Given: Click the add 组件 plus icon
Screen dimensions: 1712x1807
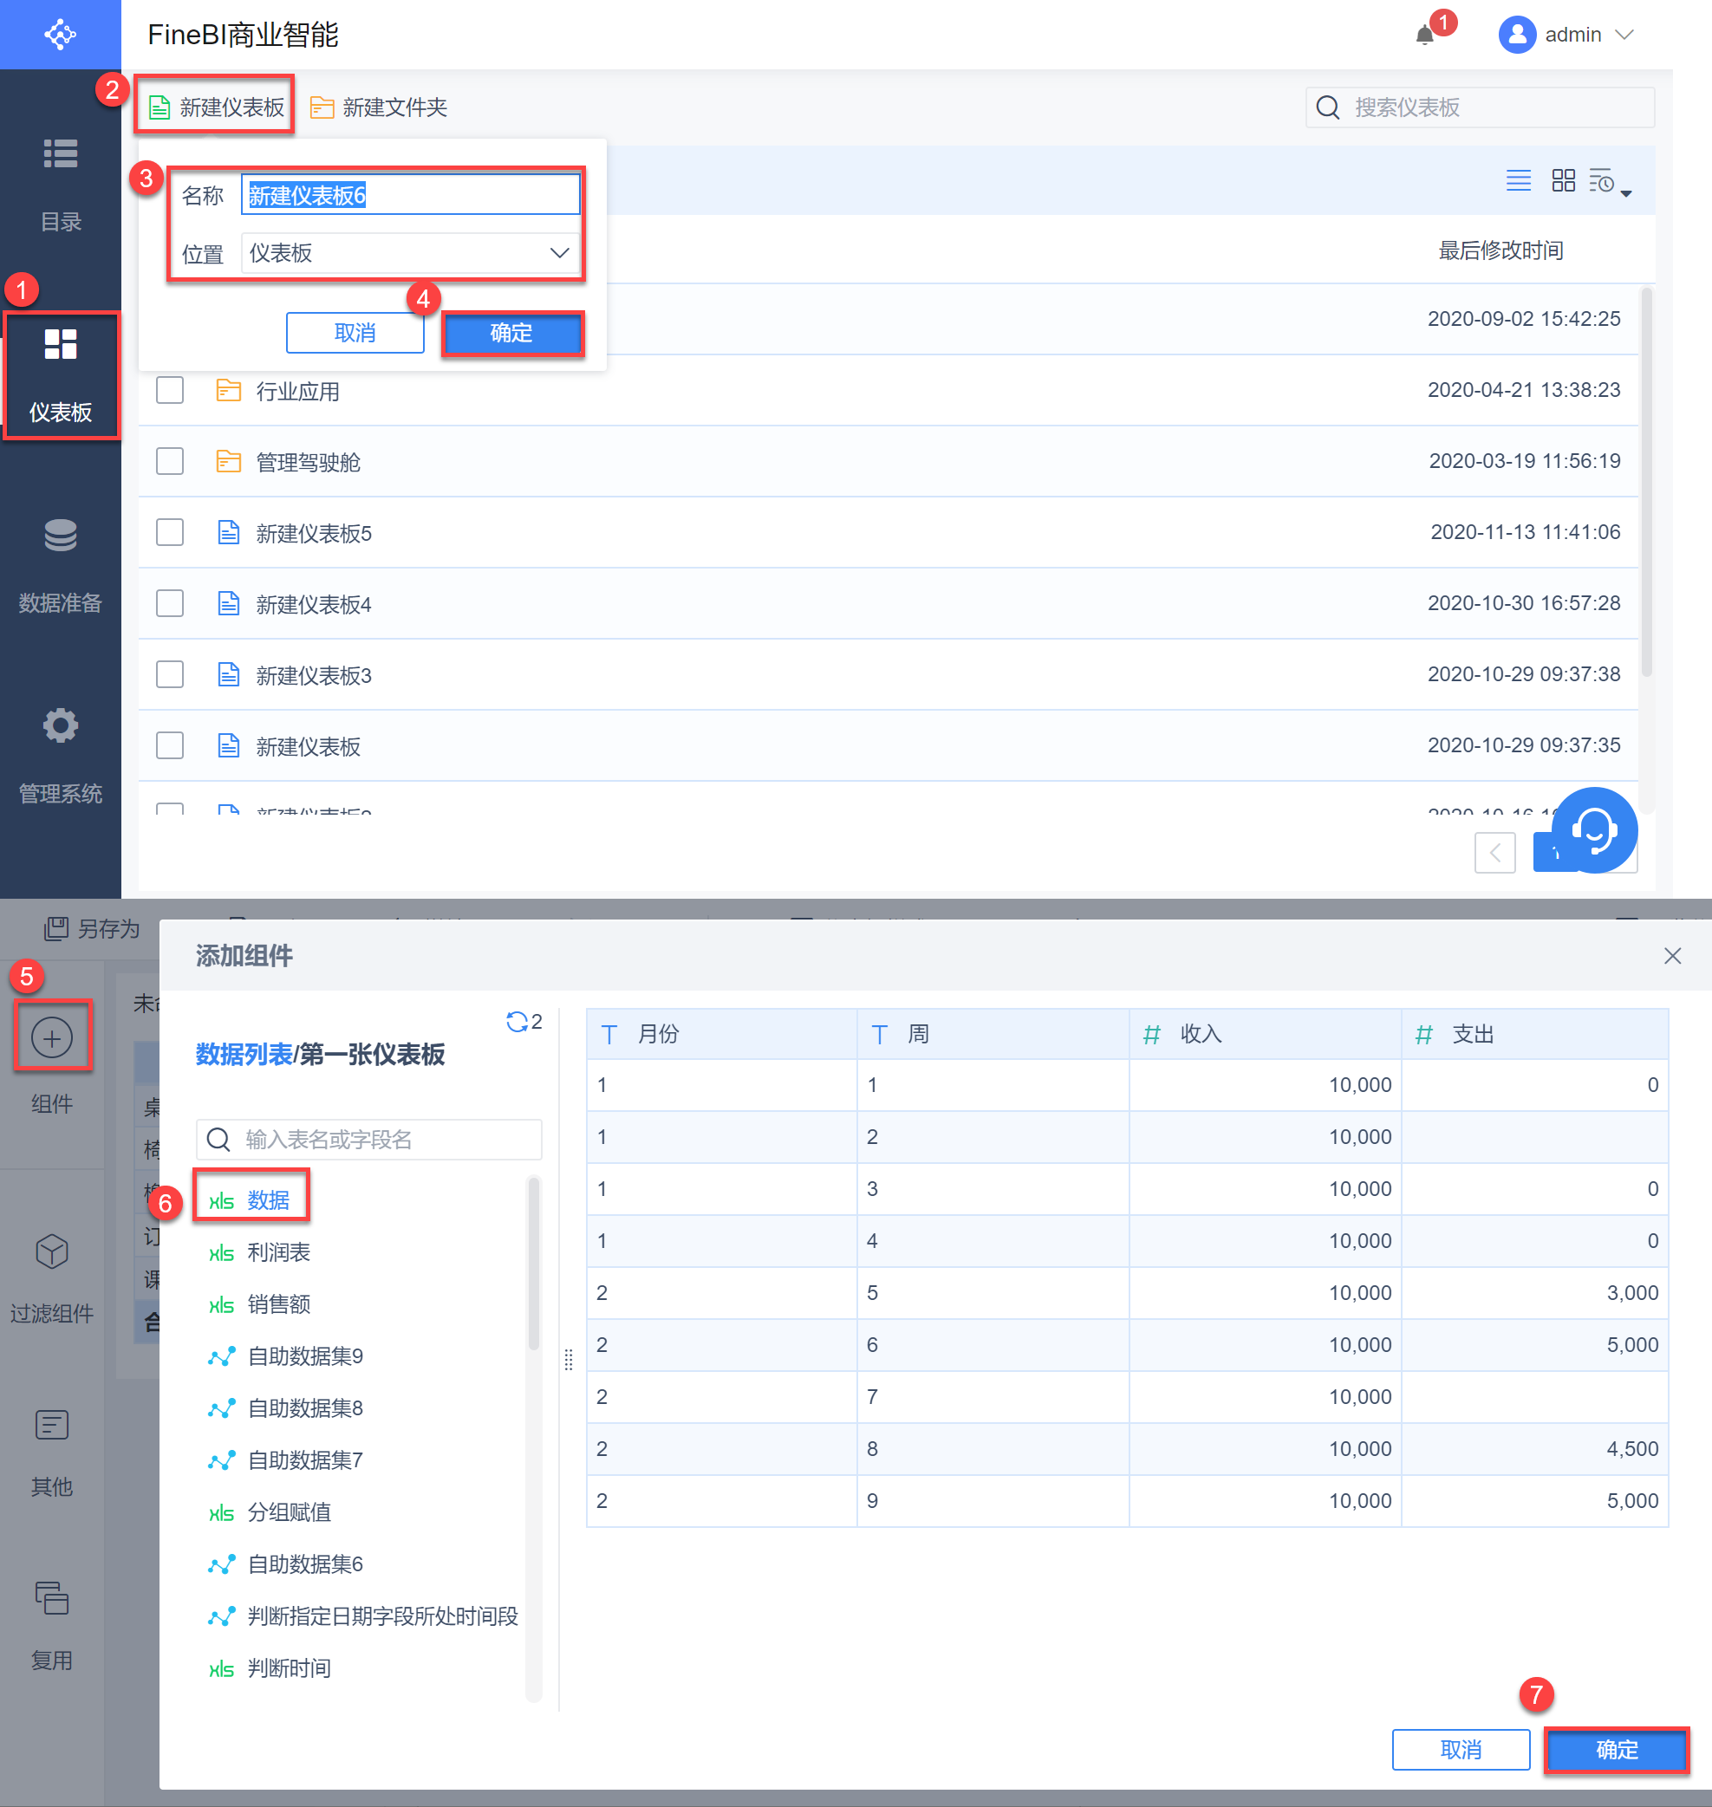Looking at the screenshot, I should (52, 1037).
